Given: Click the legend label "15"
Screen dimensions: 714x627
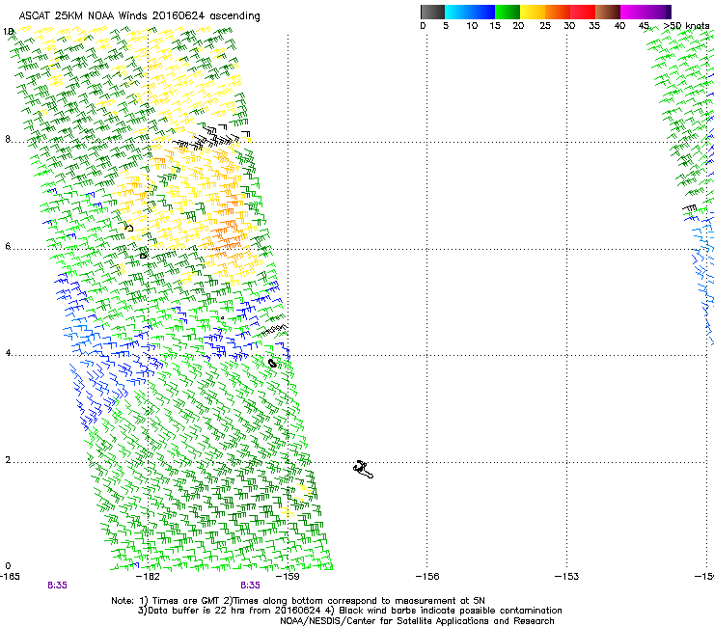Looking at the screenshot, I should pyautogui.click(x=495, y=26).
